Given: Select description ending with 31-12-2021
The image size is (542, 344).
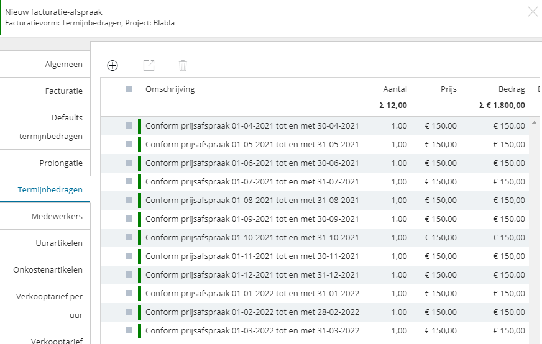Looking at the screenshot, I should pos(252,275).
